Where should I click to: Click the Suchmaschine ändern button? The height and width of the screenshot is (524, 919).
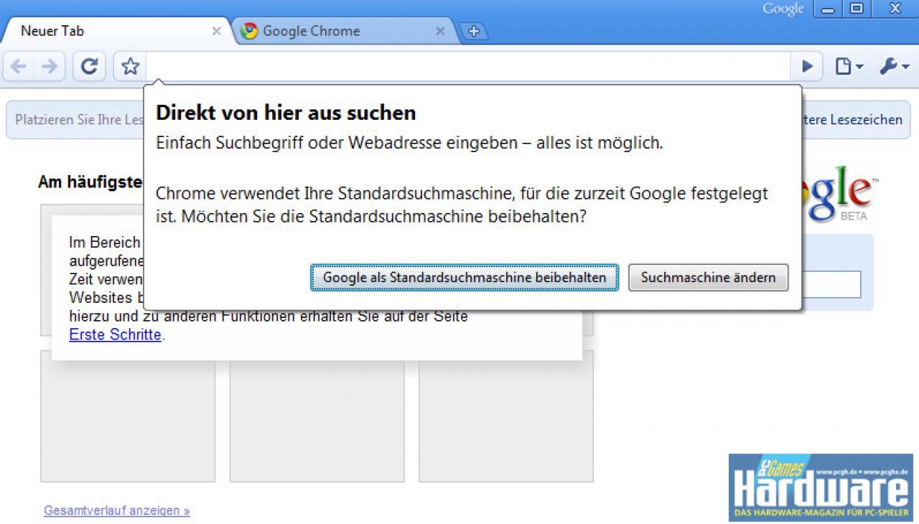(709, 277)
